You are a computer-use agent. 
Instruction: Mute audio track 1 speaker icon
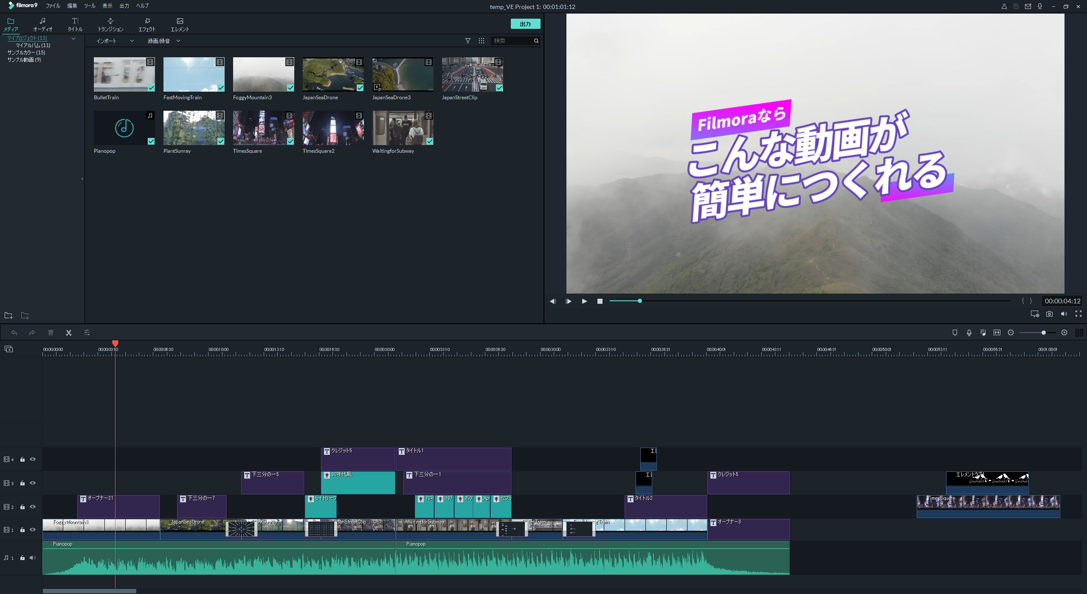33,558
